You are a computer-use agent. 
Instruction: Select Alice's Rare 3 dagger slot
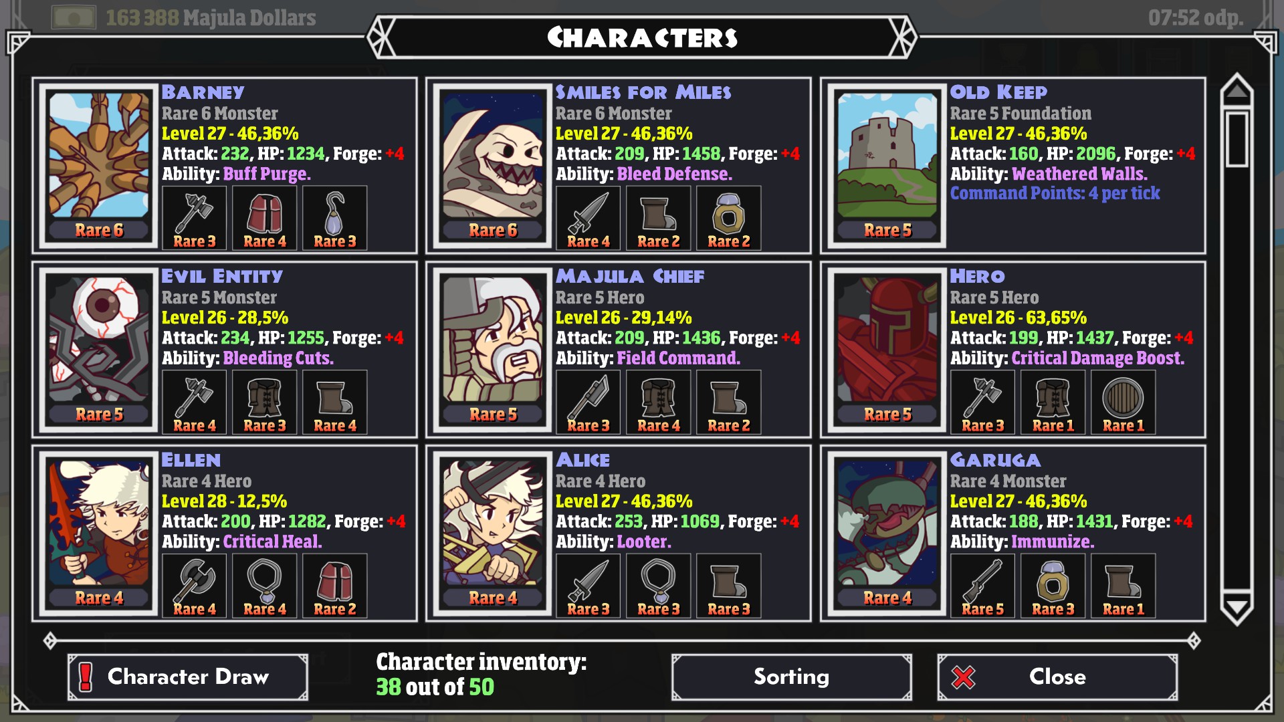(588, 586)
